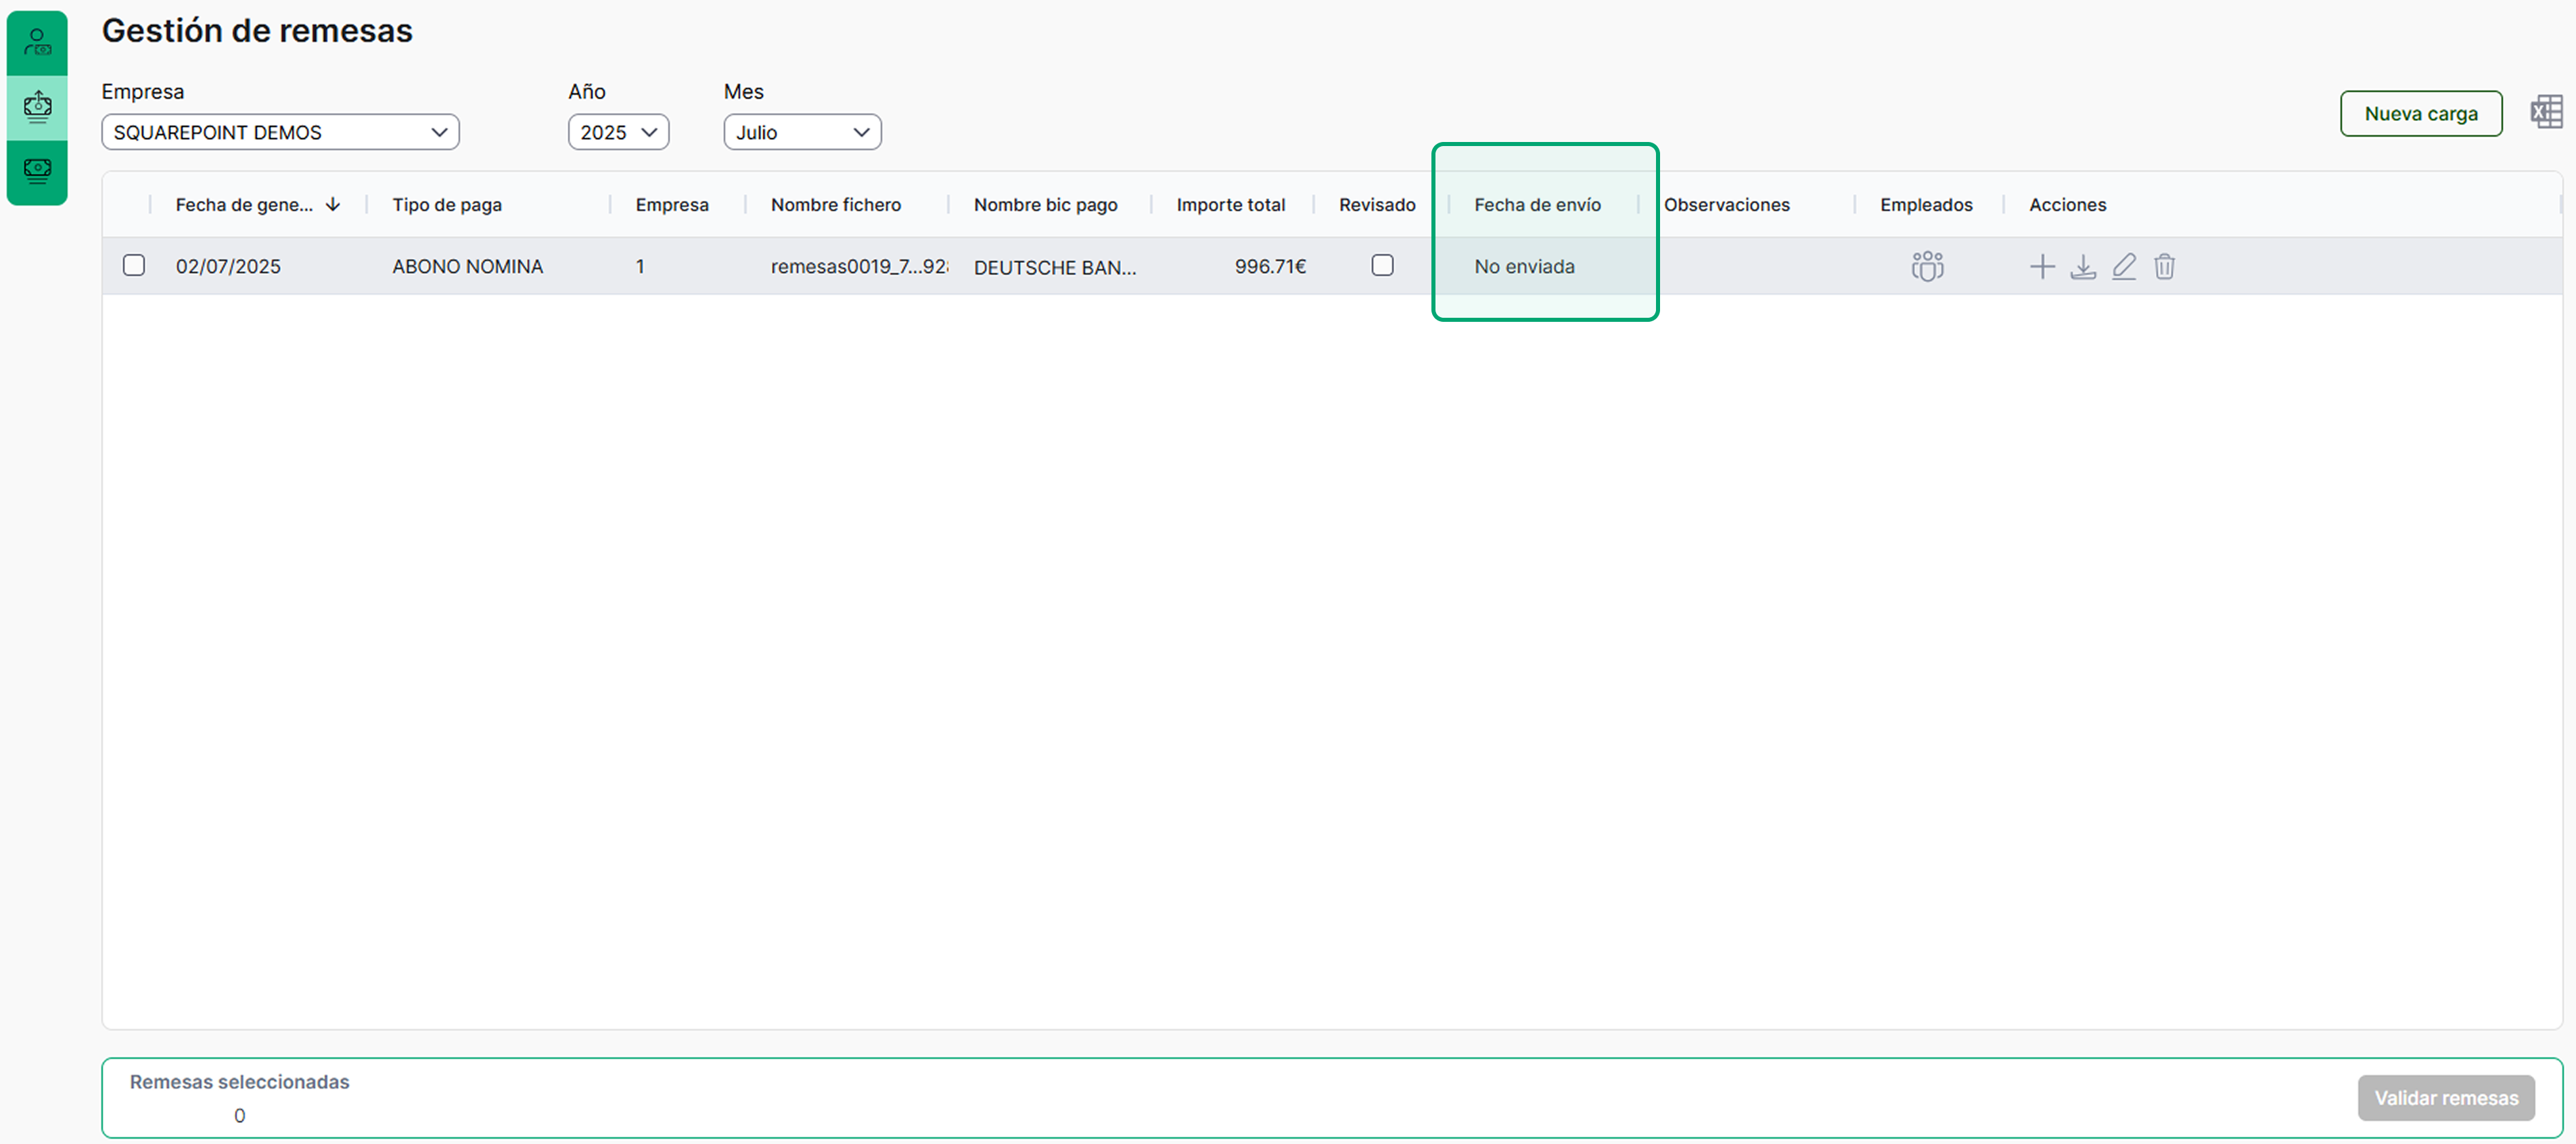Click the Nueva carga button
Image resolution: width=2576 pixels, height=1144 pixels.
coord(2420,114)
